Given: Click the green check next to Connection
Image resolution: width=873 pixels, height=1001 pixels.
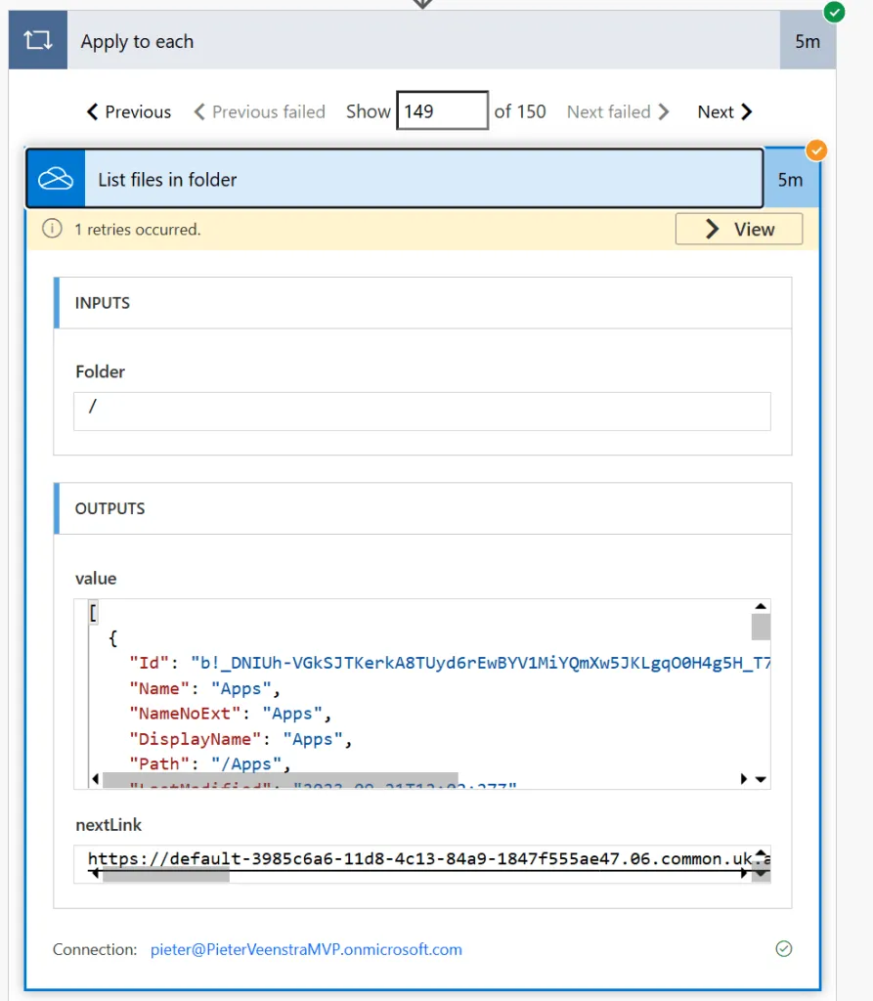Looking at the screenshot, I should (x=783, y=948).
